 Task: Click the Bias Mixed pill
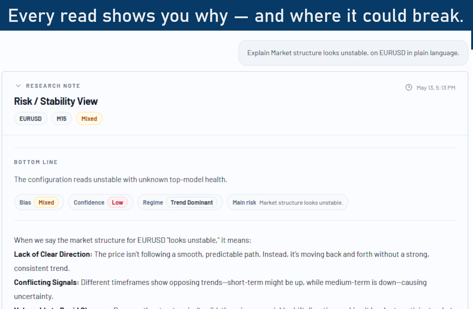click(x=39, y=202)
